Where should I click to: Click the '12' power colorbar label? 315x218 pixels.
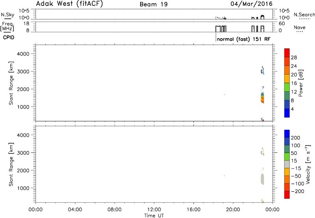click(294, 92)
